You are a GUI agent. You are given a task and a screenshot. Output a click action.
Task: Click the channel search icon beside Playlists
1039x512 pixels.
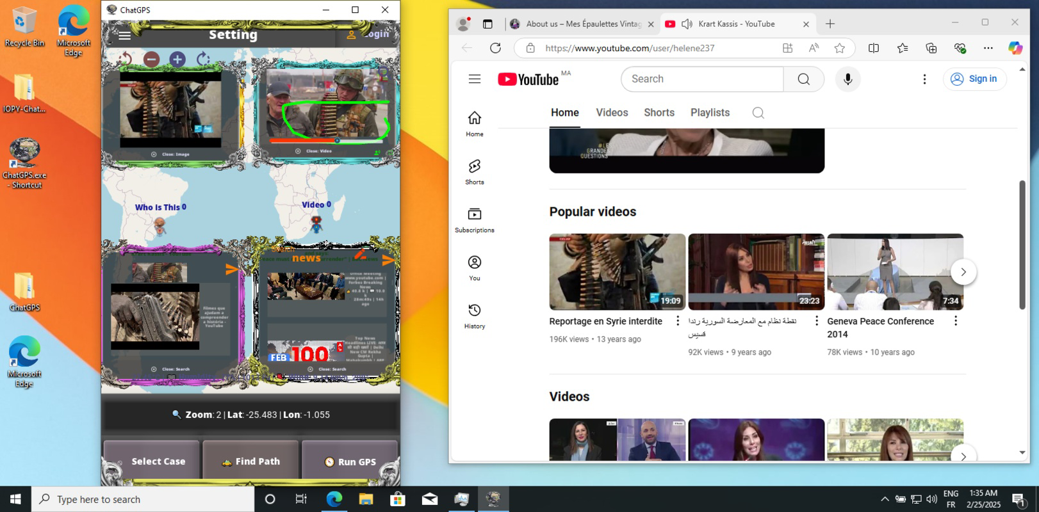[758, 113]
